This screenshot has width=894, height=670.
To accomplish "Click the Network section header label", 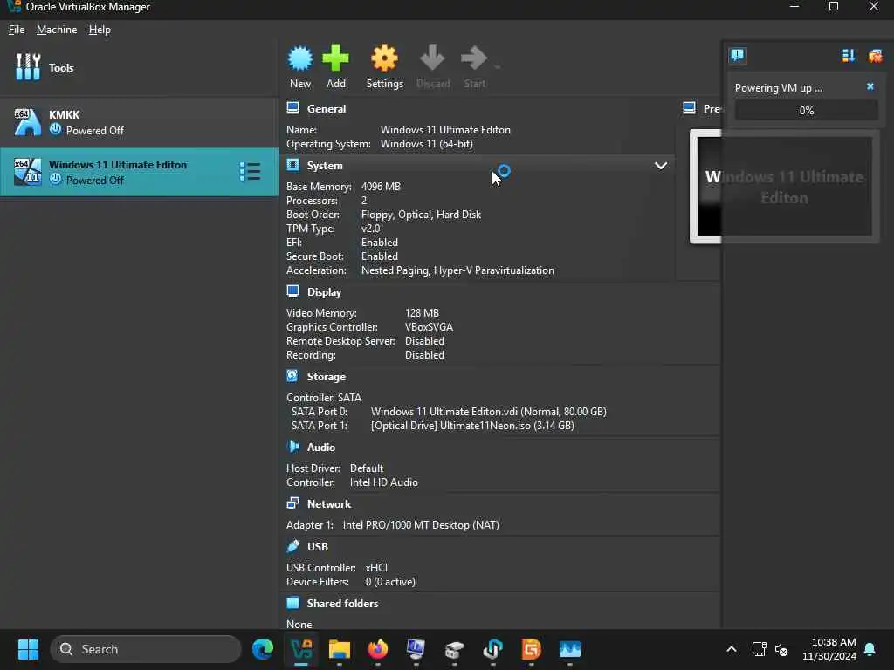I will [329, 504].
